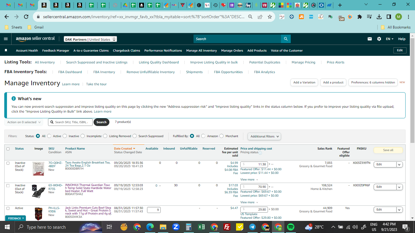Bookmark this page with the star icon

pos(270,17)
